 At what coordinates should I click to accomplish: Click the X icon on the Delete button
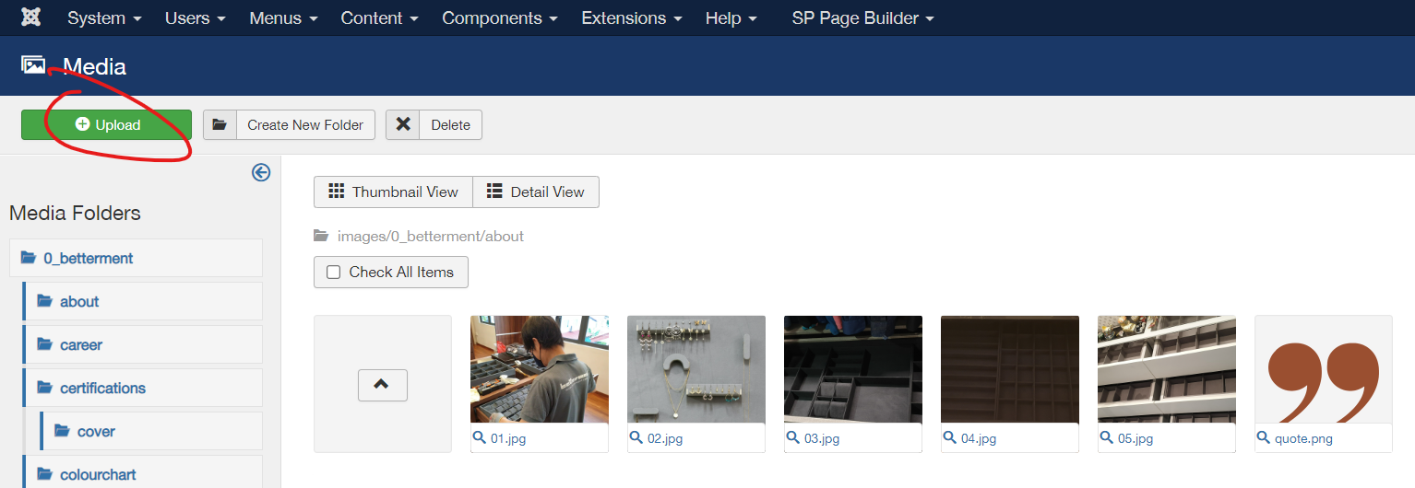point(403,124)
